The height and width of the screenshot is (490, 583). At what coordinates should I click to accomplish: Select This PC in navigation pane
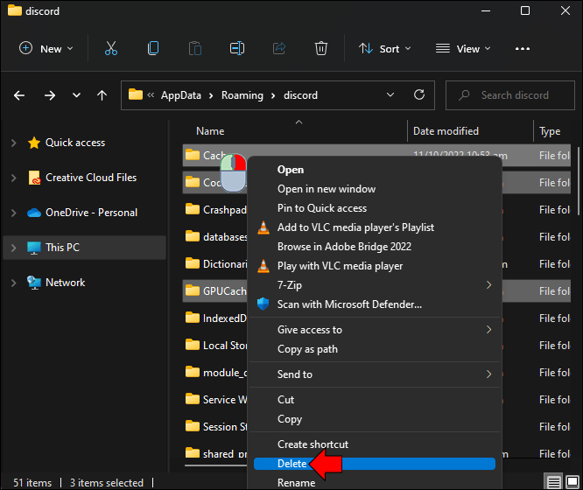(85, 248)
